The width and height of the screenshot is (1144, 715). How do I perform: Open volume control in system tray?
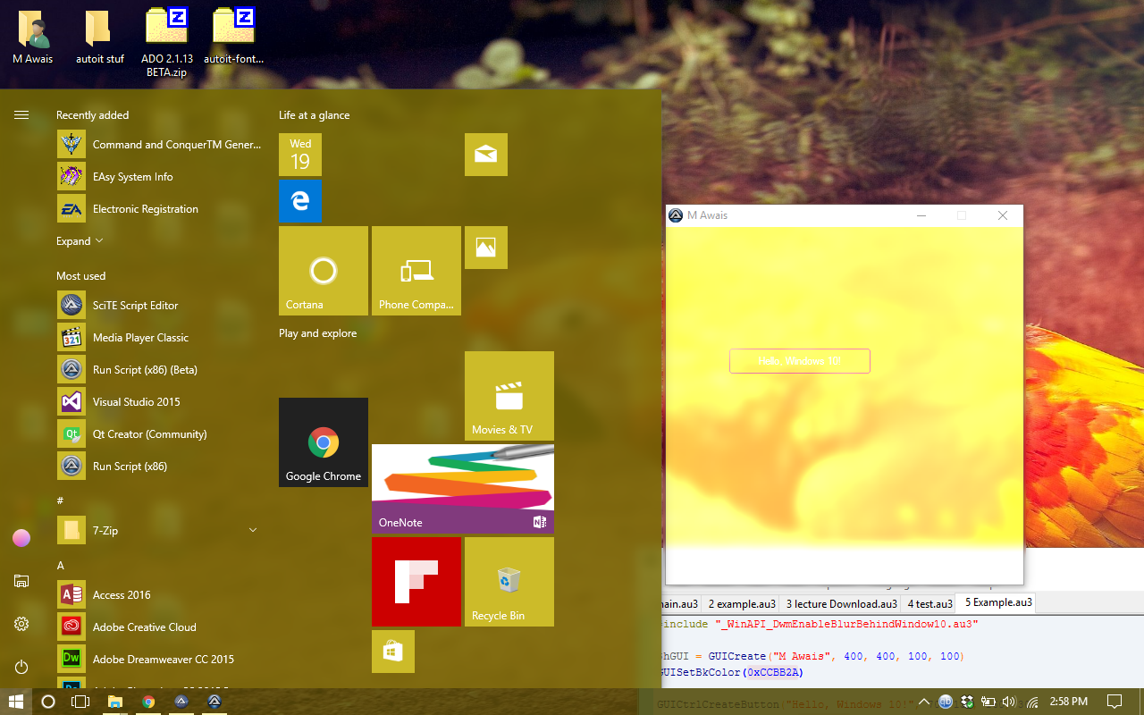pyautogui.click(x=1010, y=702)
